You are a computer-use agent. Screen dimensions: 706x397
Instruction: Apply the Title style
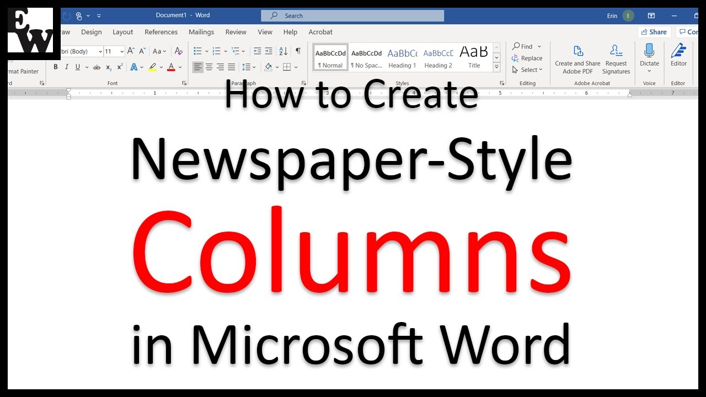[474, 58]
